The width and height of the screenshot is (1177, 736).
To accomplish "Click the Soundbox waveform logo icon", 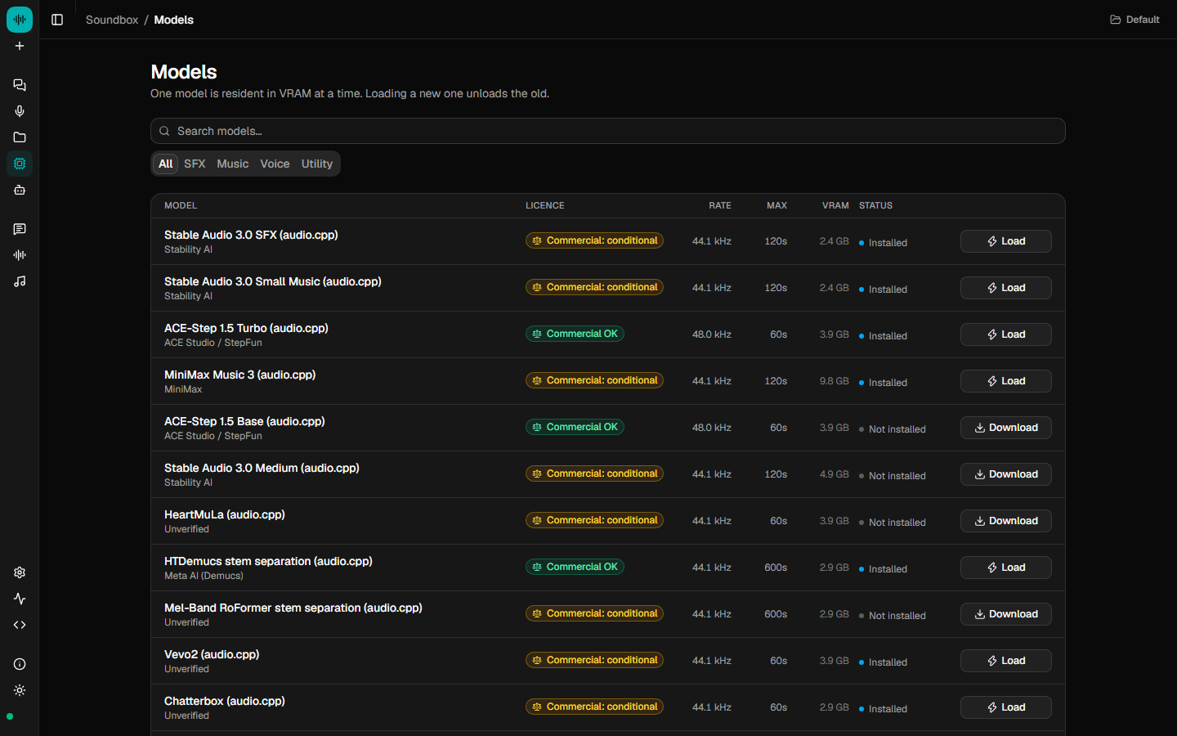I will 20,20.
